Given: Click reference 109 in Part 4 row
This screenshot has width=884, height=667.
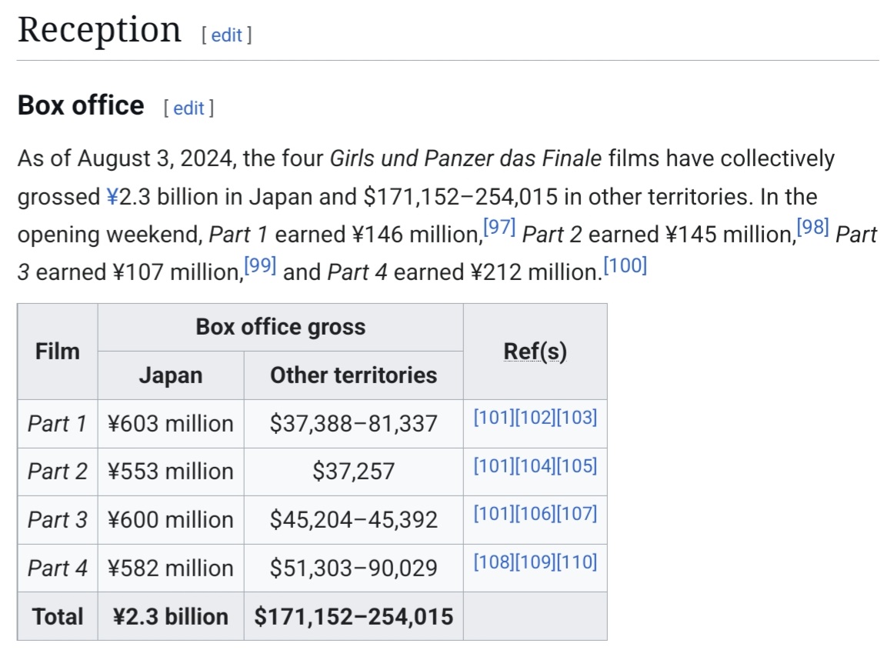Looking at the screenshot, I should tap(535, 562).
